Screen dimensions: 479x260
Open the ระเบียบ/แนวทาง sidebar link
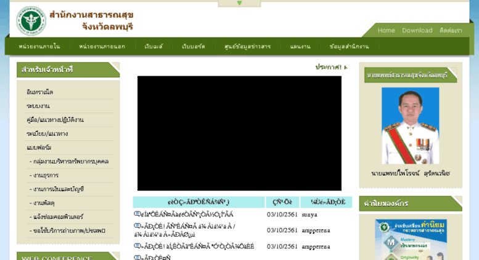(47, 133)
